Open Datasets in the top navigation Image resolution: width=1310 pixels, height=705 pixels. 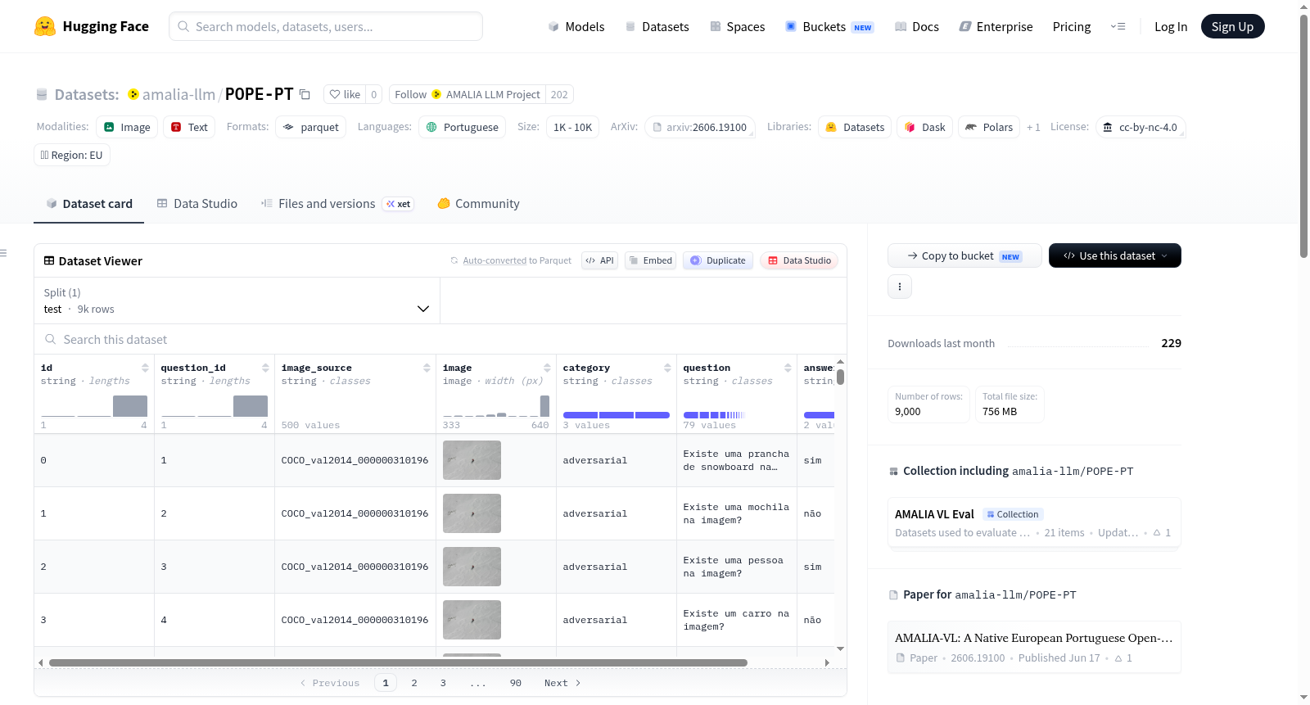(x=657, y=26)
